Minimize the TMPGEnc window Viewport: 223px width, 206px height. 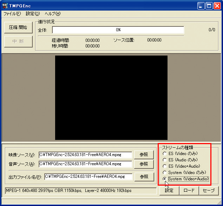pos(201,6)
